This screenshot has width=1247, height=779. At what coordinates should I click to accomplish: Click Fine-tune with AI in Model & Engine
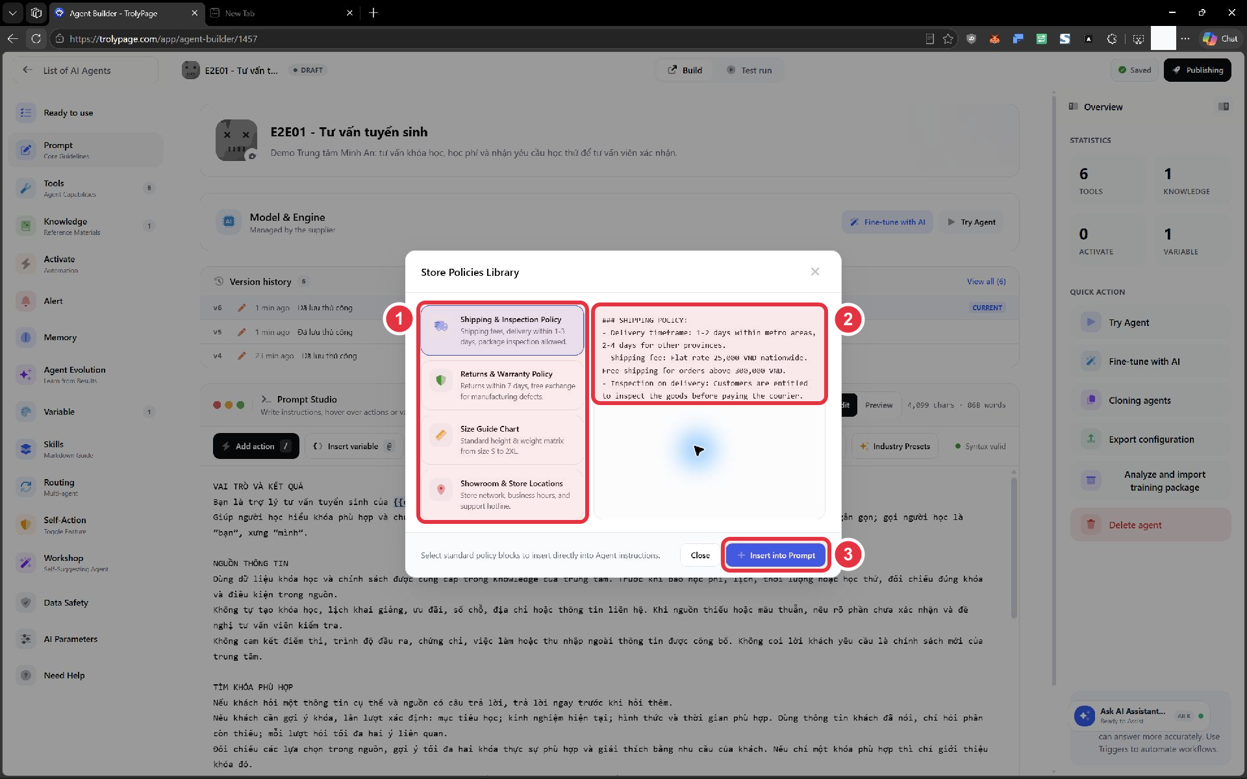coord(888,222)
